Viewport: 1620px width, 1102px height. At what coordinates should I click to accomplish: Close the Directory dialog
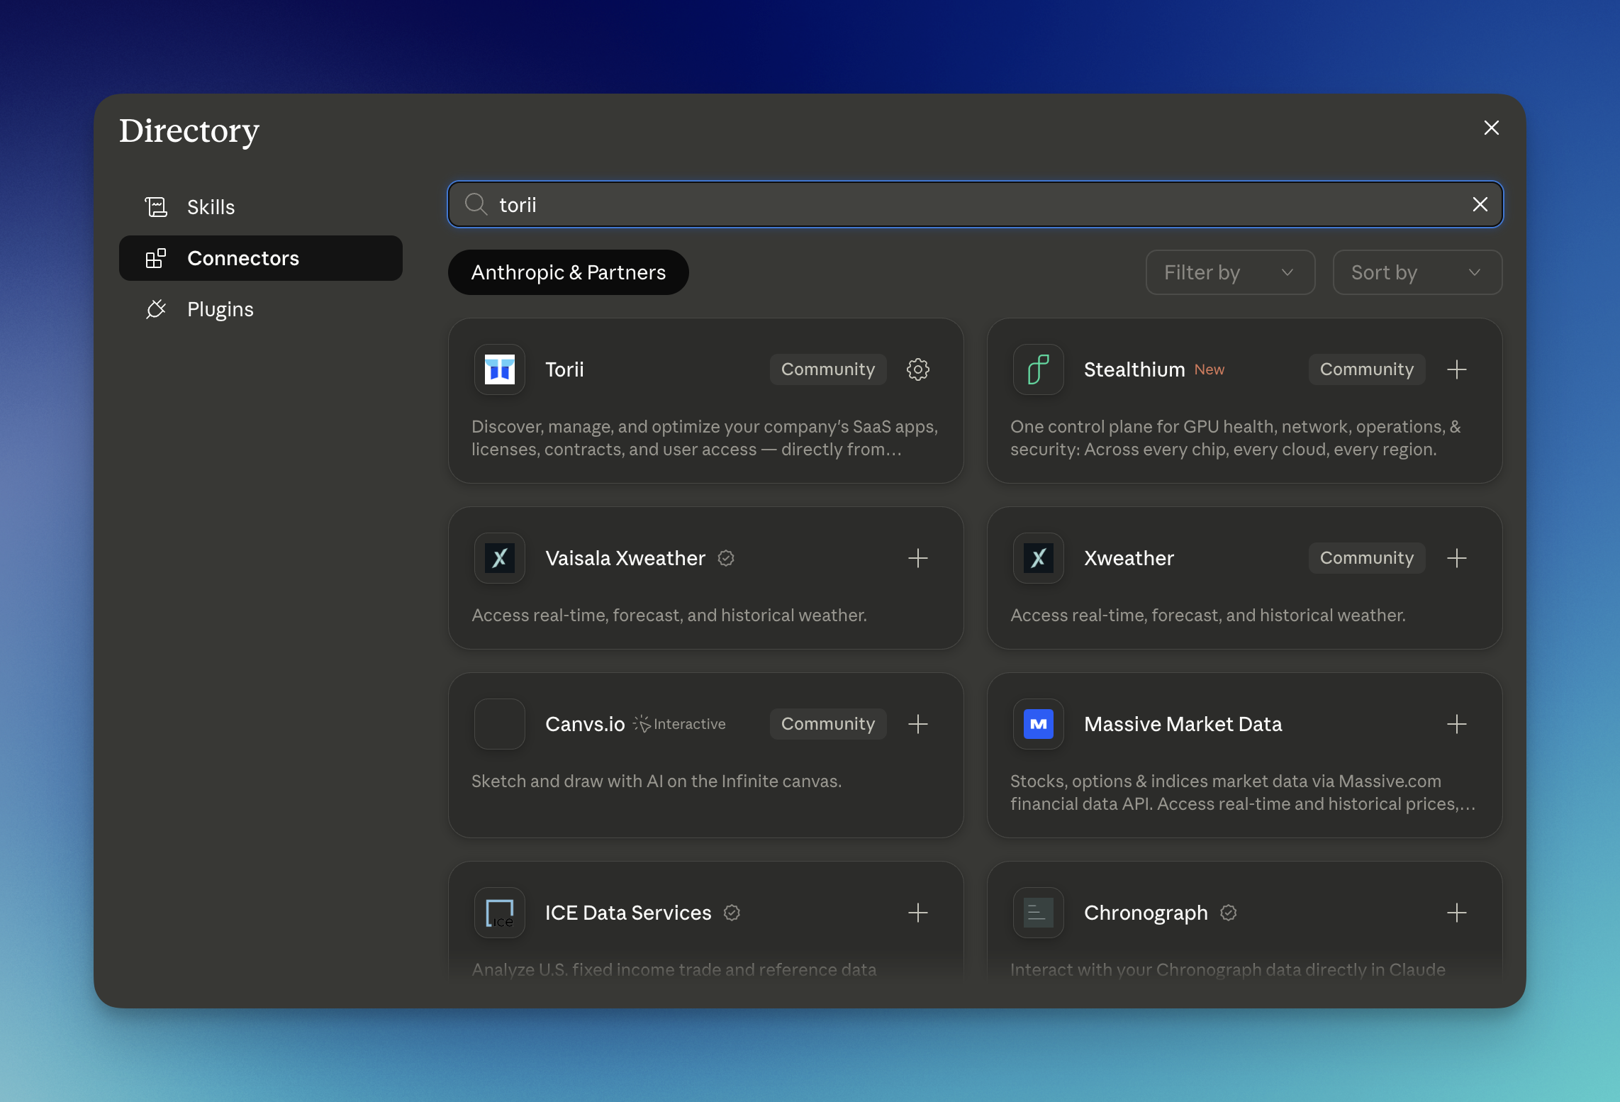point(1491,128)
